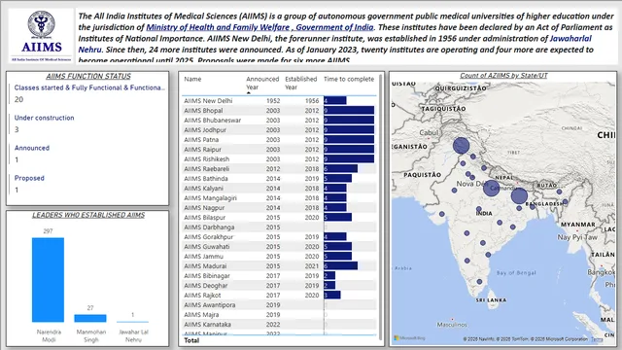
Task: Select AIIMS Nagpur row
Action: pos(279,208)
